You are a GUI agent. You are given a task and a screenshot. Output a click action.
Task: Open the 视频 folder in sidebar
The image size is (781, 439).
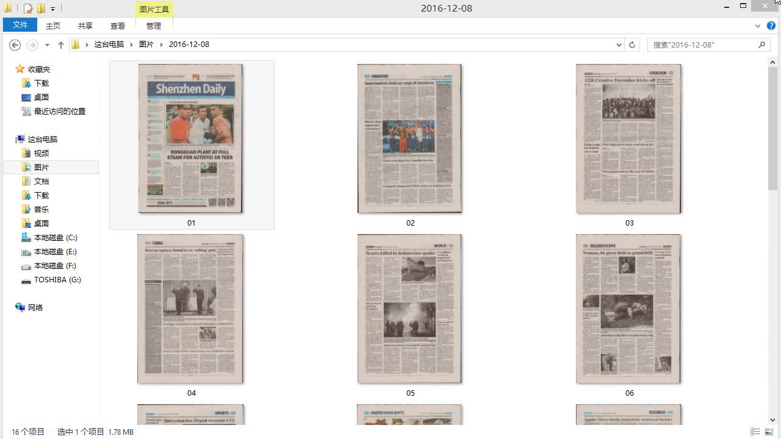coord(41,154)
